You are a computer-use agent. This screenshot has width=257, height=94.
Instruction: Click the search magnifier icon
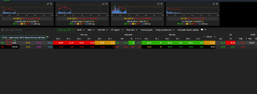pos(3,30)
